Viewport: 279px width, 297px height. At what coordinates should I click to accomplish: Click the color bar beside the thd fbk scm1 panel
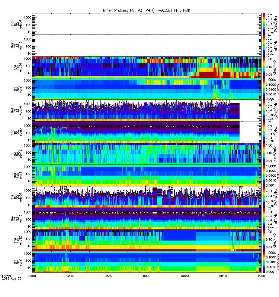click(x=264, y=176)
